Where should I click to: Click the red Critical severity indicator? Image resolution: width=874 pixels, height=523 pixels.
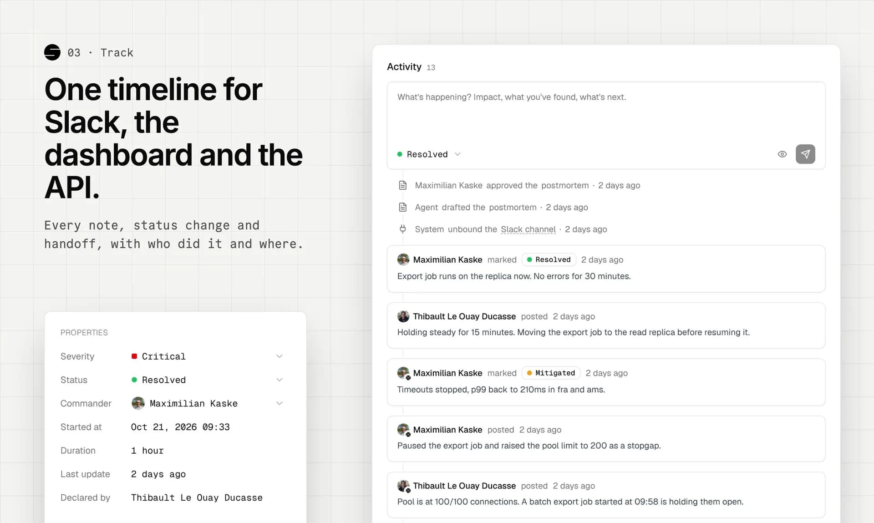(134, 356)
